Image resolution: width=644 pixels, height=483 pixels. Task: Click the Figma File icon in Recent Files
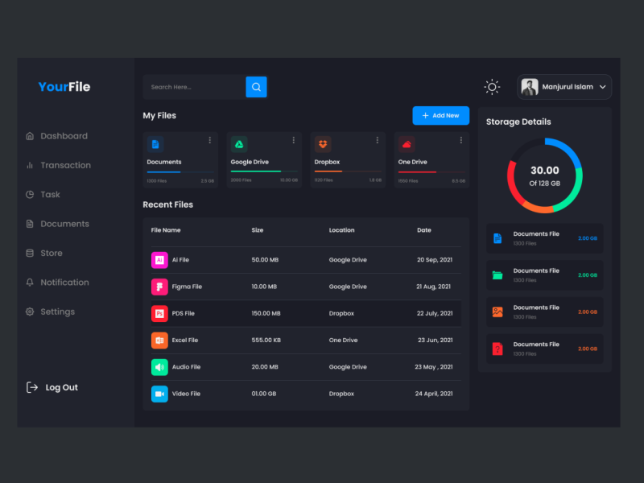(159, 287)
